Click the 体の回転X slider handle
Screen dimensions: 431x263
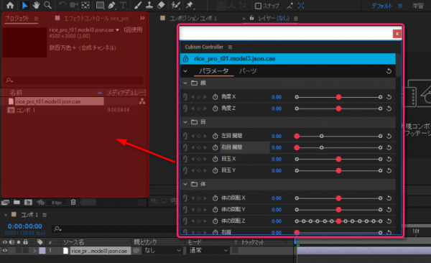click(338, 198)
